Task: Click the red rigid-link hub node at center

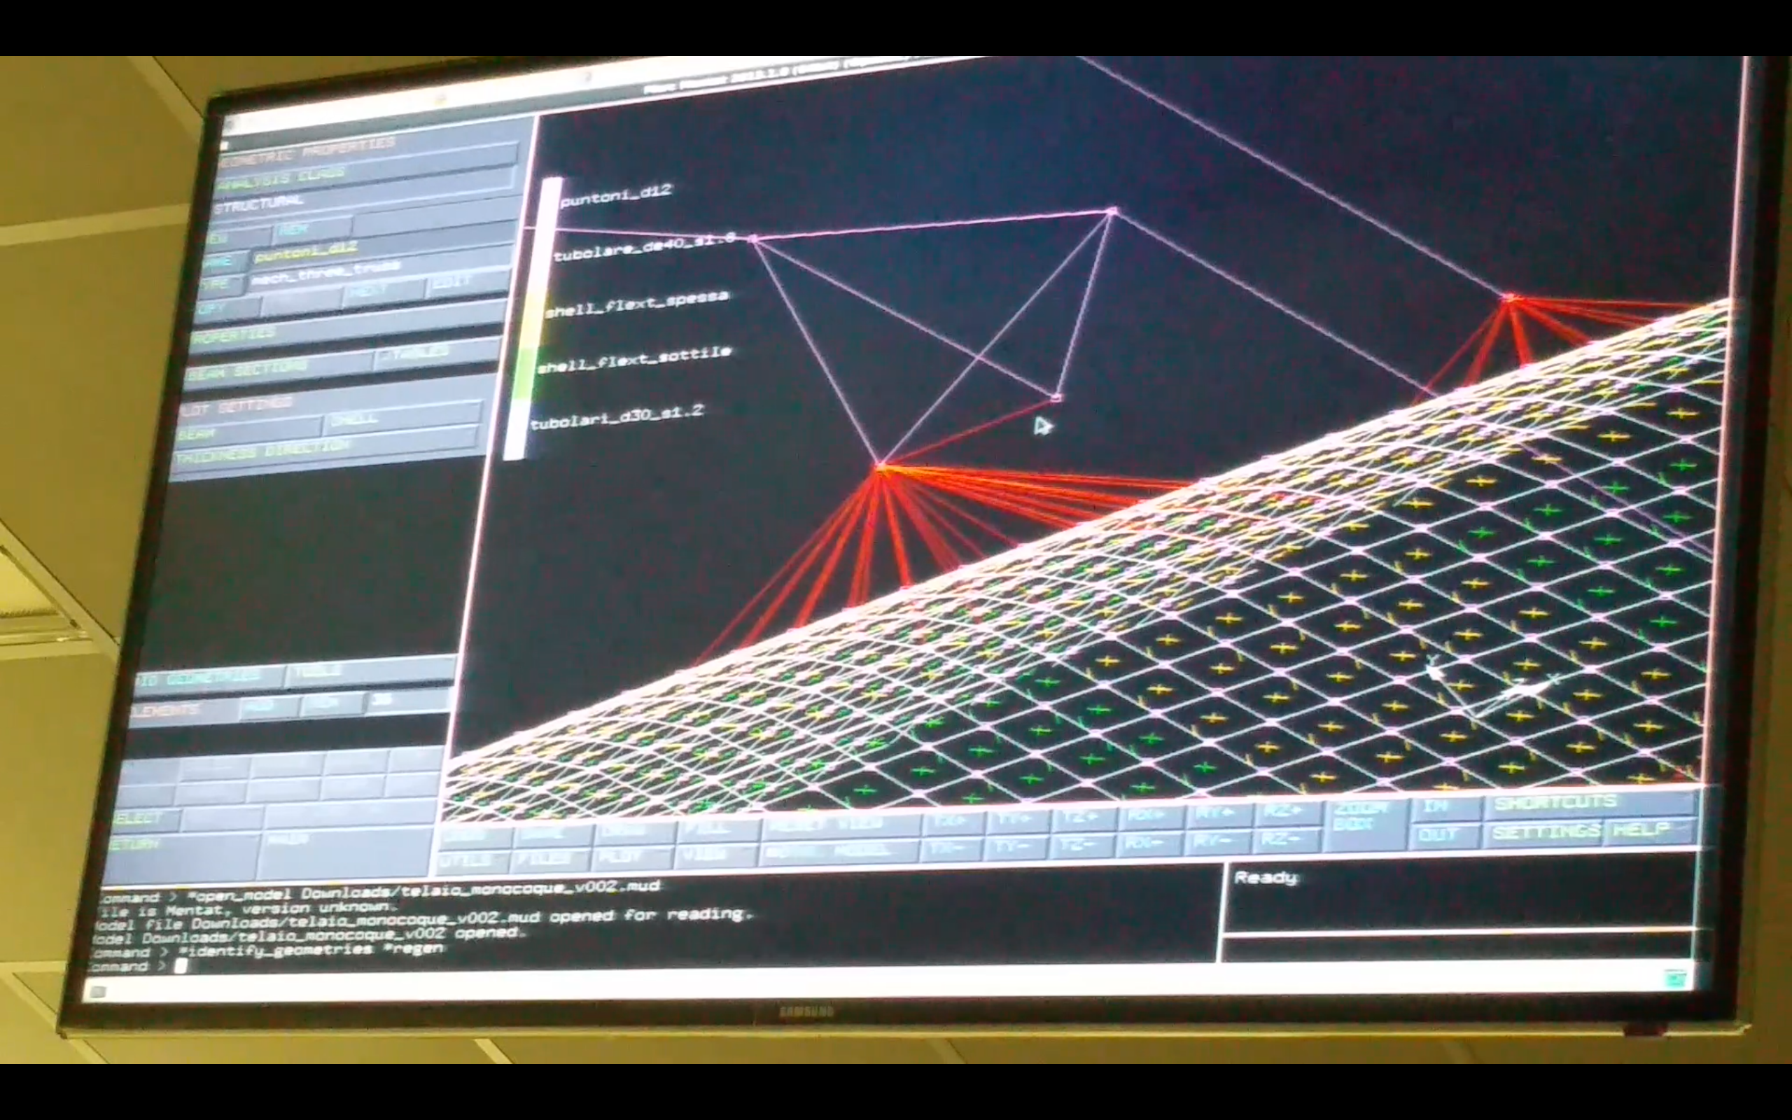Action: pos(881,468)
